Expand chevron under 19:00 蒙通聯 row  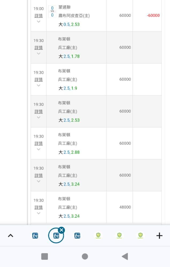[x=38, y=21]
